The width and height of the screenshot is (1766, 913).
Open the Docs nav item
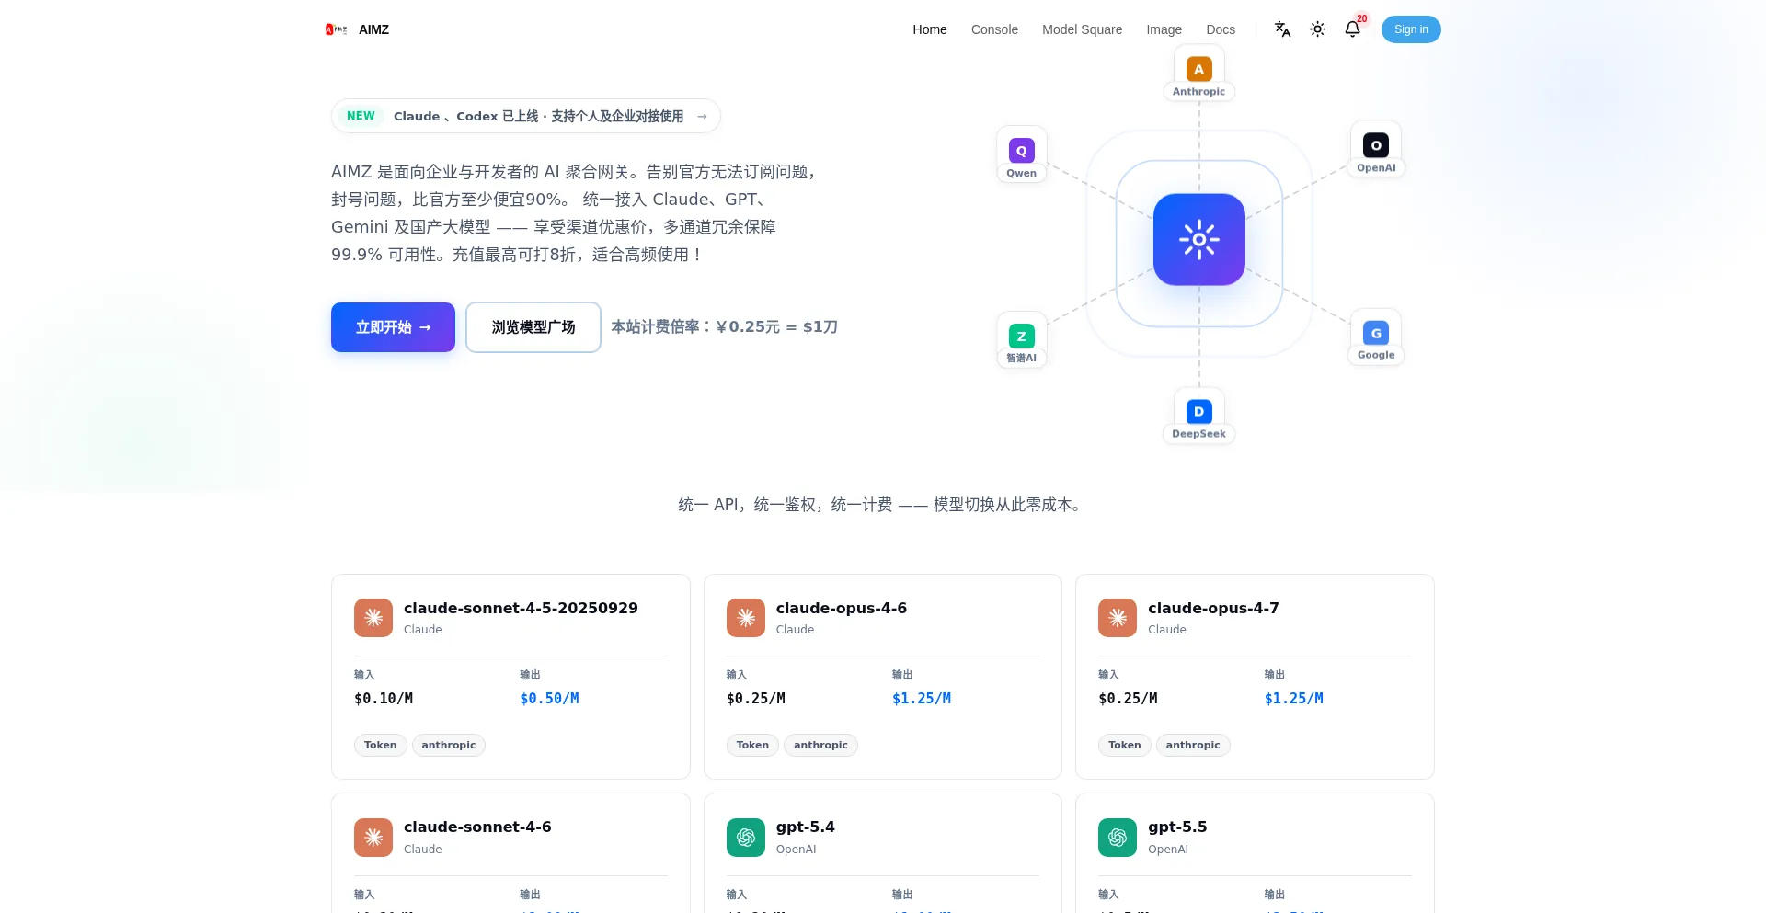1221,29
